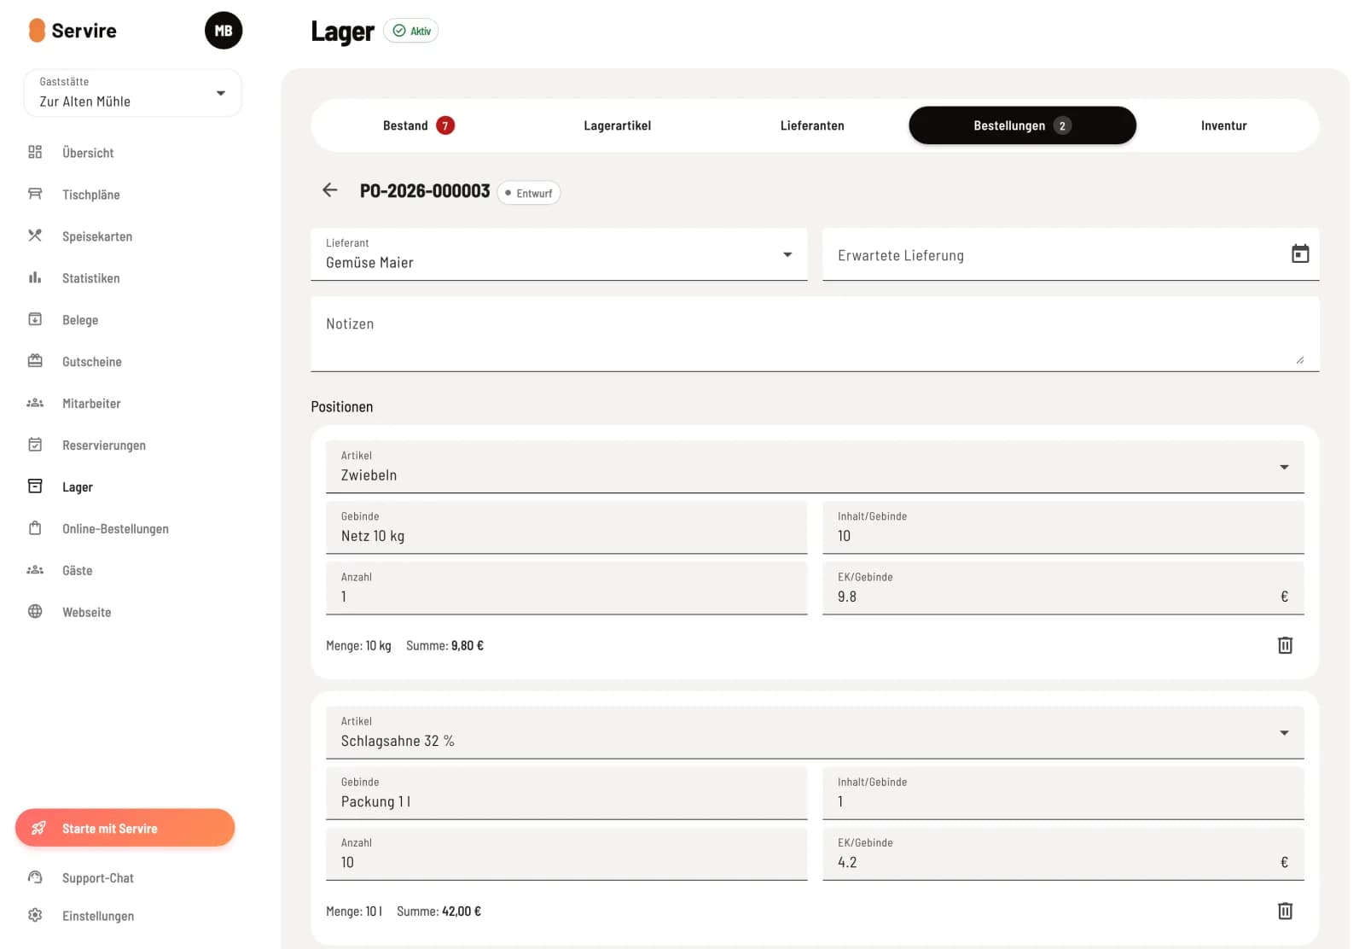The height and width of the screenshot is (949, 1365).
Task: Click the Gutscheine voucher icon
Action: pyautogui.click(x=35, y=361)
